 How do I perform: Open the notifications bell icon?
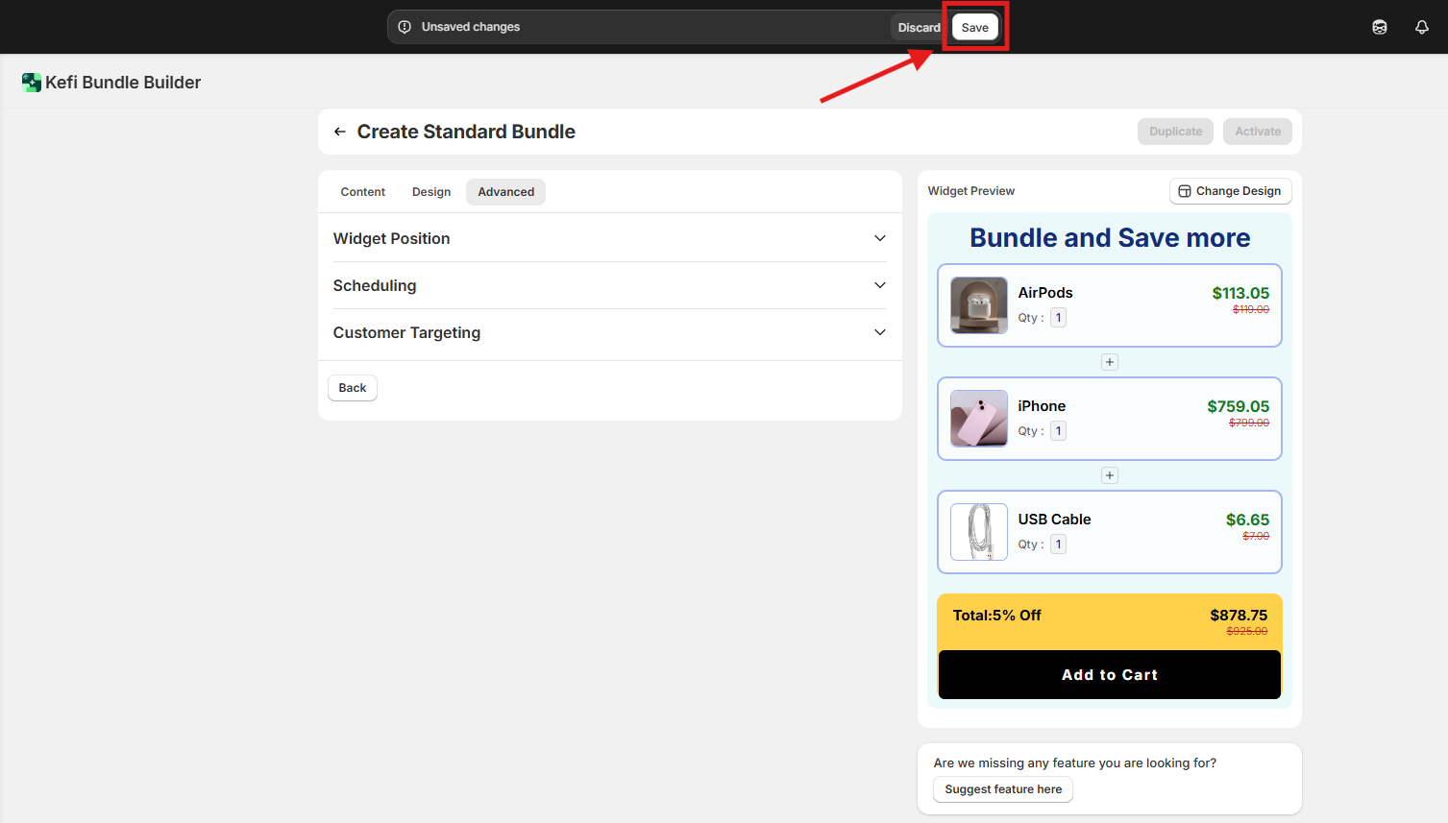click(1421, 27)
